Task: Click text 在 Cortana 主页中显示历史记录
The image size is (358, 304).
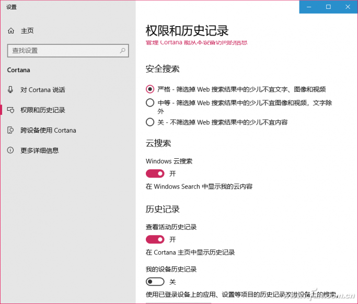Action: [190, 252]
